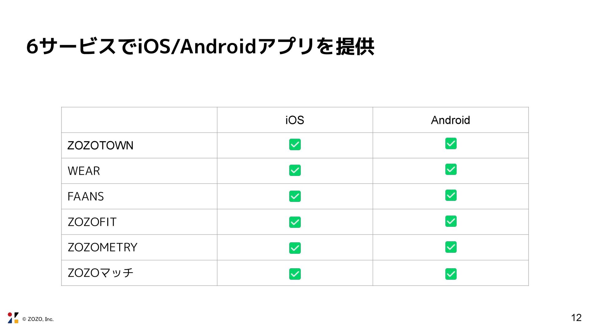Viewport: 590px width, 331px height.
Task: Click the WEAR iOS green checkmark
Action: [x=295, y=170]
